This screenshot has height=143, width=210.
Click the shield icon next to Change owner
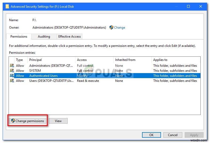pos(111,28)
